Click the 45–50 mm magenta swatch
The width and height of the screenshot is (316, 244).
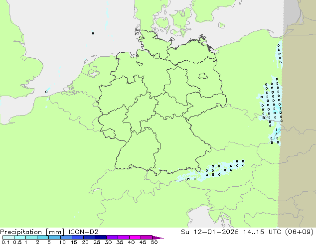click(x=147, y=238)
